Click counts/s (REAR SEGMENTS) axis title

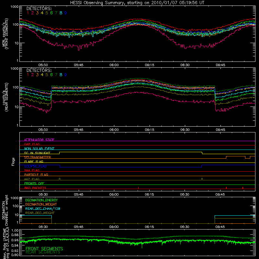click(x=5, y=97)
